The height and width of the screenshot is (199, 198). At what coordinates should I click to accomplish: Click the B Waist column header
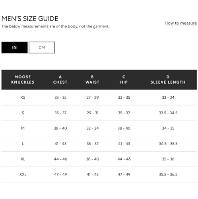coord(92,80)
